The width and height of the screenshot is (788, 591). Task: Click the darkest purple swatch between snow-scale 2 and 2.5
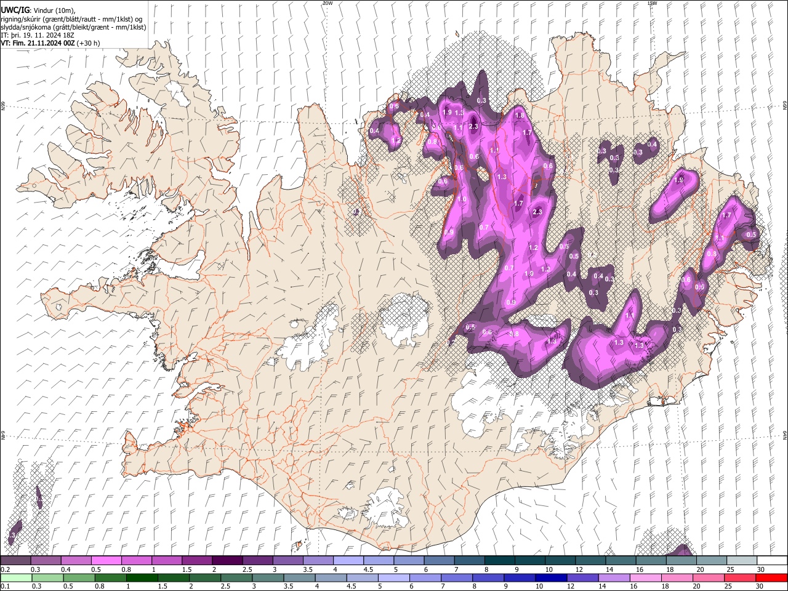[x=227, y=560]
